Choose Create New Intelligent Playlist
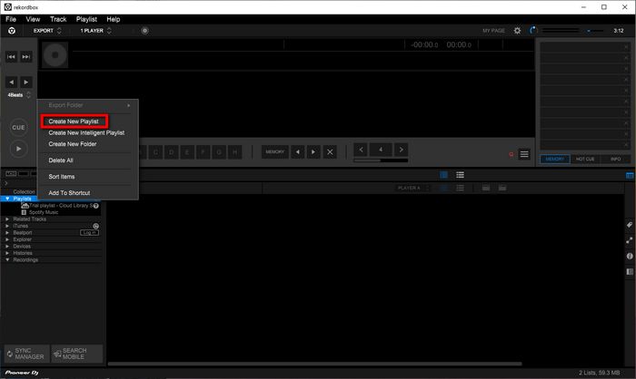 86,132
